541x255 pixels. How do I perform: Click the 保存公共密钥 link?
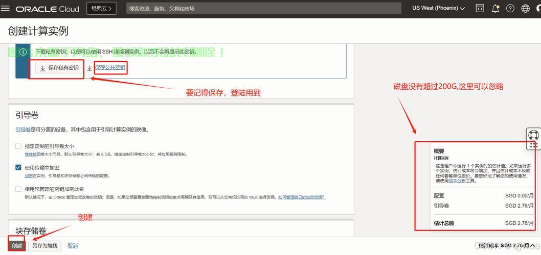(x=110, y=68)
